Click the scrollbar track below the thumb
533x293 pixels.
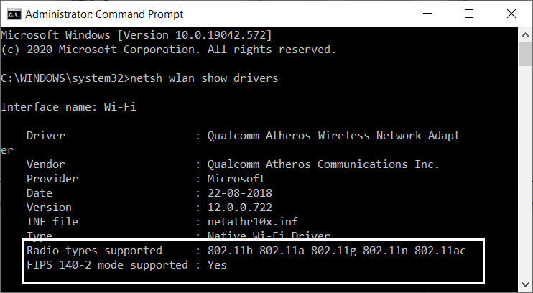coord(526,180)
